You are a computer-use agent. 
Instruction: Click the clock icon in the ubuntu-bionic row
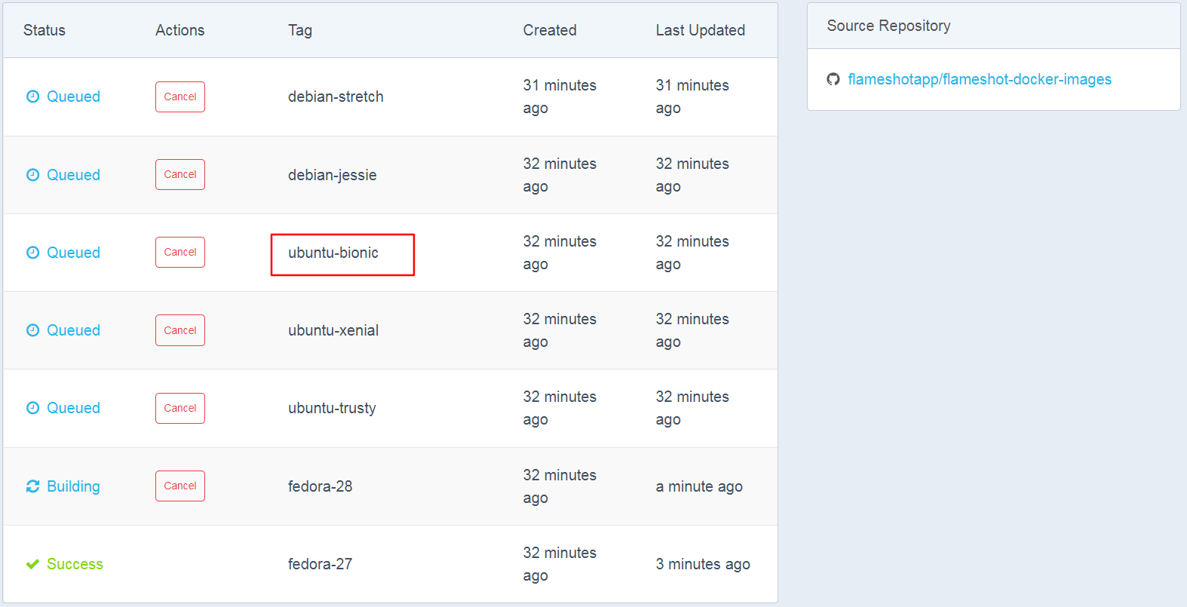(x=32, y=253)
